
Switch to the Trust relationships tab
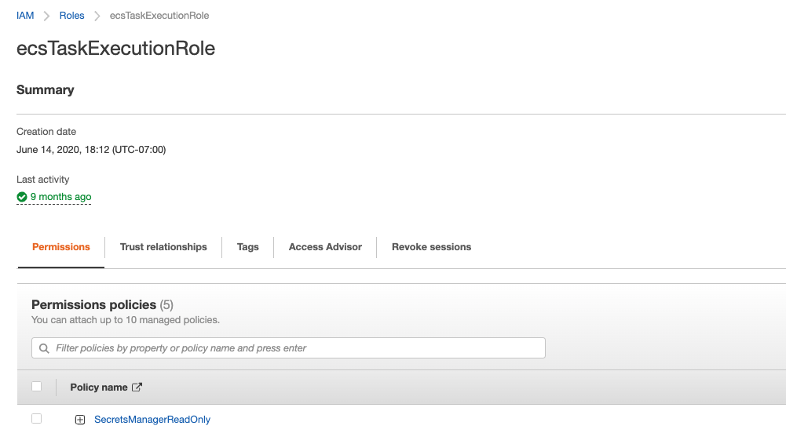(163, 247)
